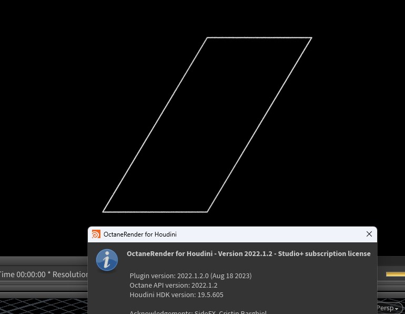
Task: Click the 'OctaneRender for Houdini' title bar text
Action: (x=140, y=234)
